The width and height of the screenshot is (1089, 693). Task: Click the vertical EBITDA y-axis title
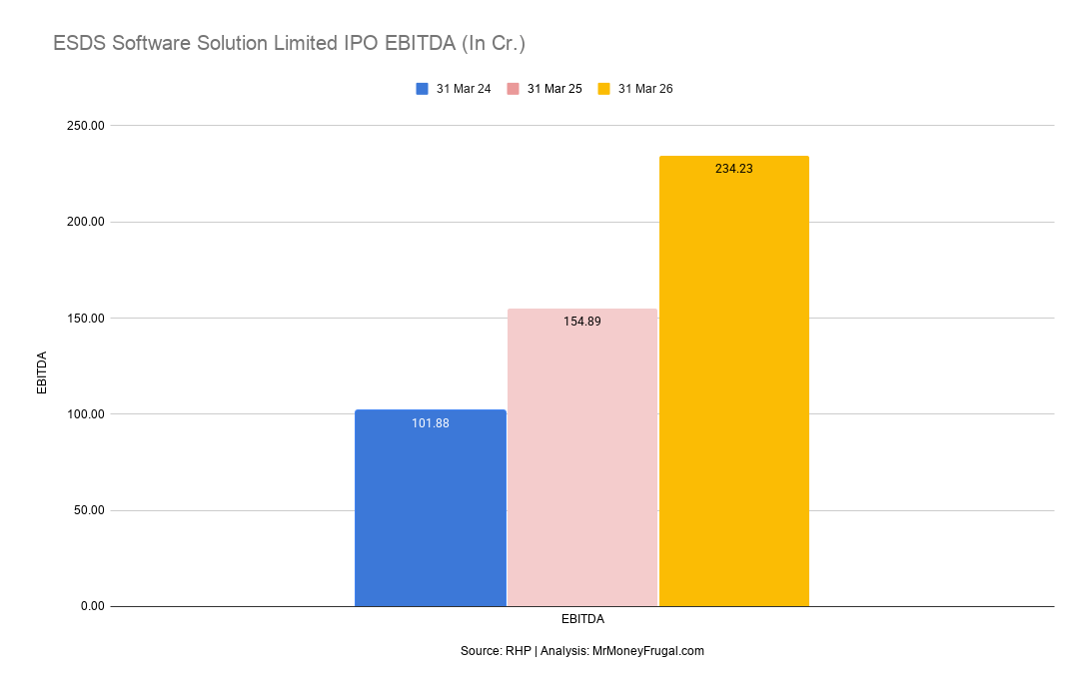click(x=42, y=372)
